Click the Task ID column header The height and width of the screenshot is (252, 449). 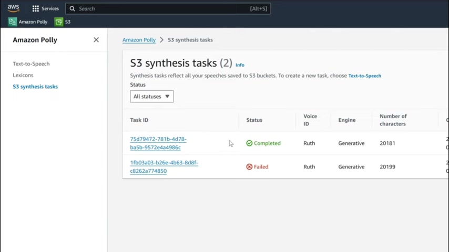[139, 120]
